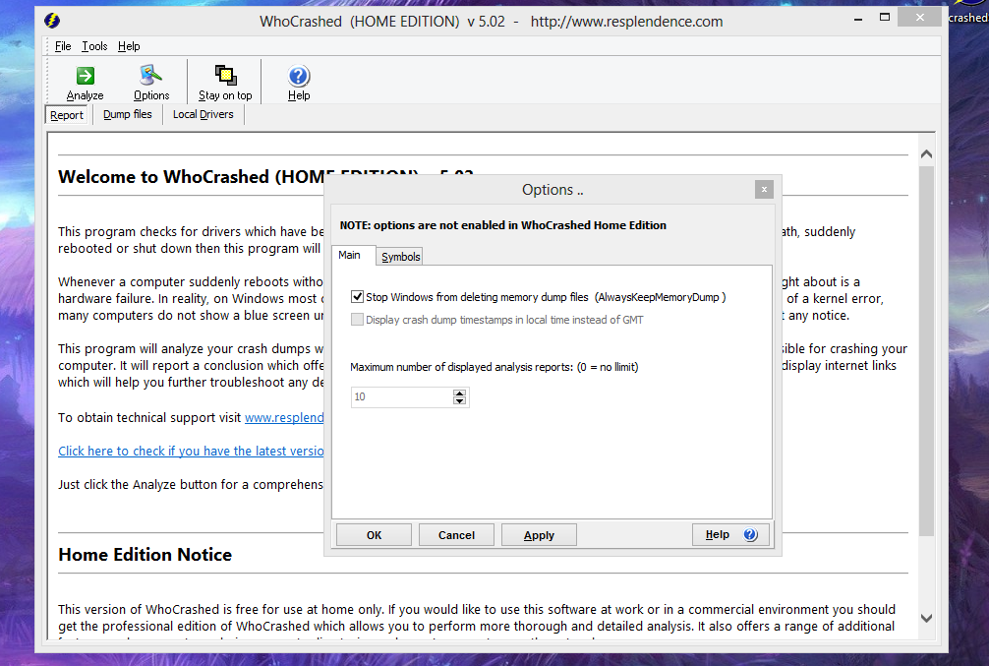Decrease maximum reports with spinner down arrow
The image size is (989, 666).
[459, 401]
